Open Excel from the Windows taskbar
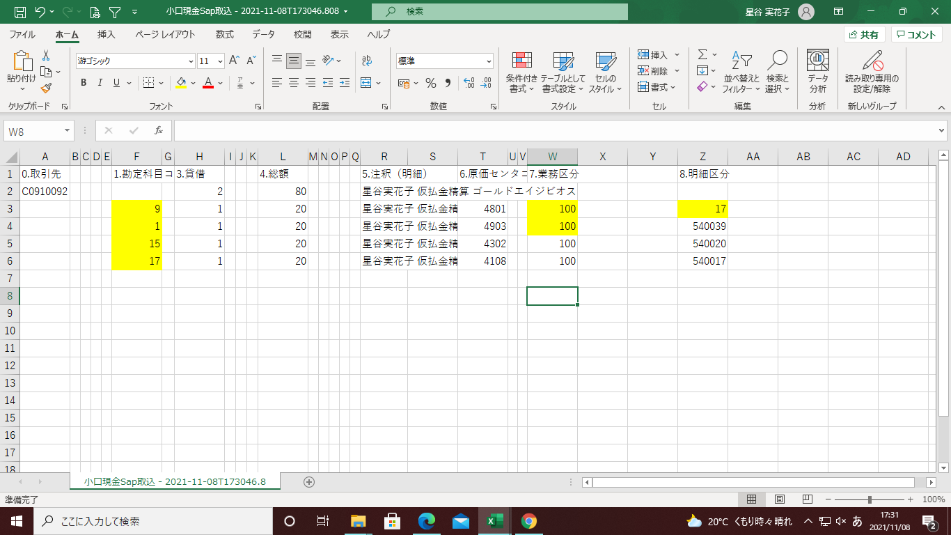This screenshot has width=951, height=535. 495,521
